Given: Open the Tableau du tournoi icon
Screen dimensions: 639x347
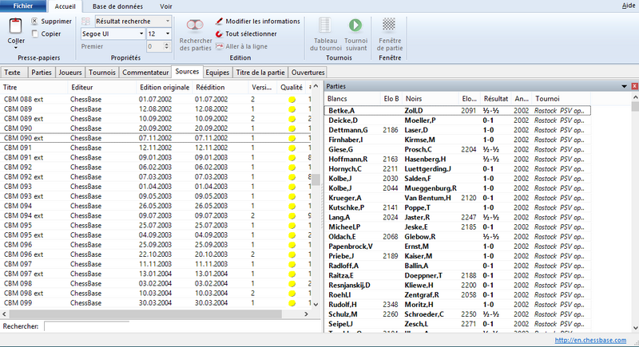Looking at the screenshot, I should (324, 25).
